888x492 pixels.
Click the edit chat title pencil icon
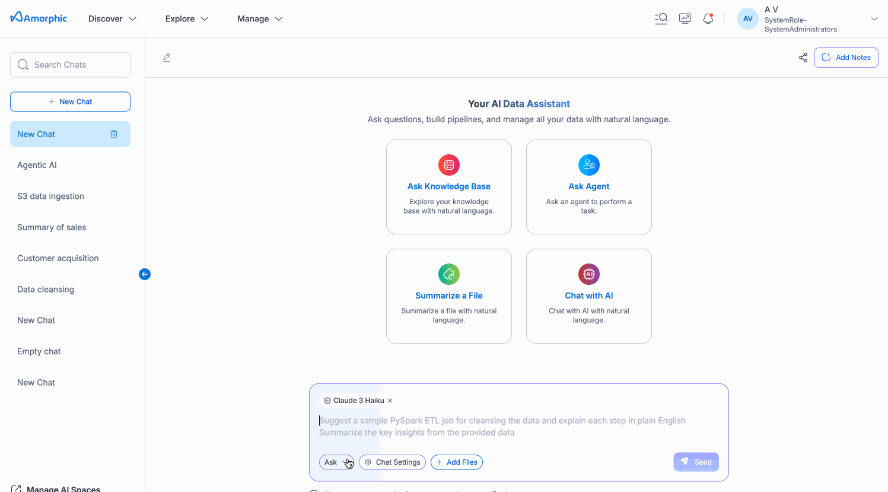point(167,58)
